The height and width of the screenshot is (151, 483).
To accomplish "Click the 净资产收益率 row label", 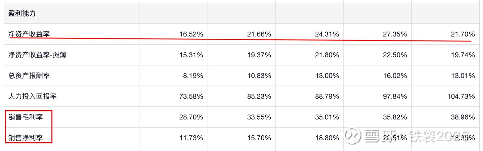I will coord(29,34).
